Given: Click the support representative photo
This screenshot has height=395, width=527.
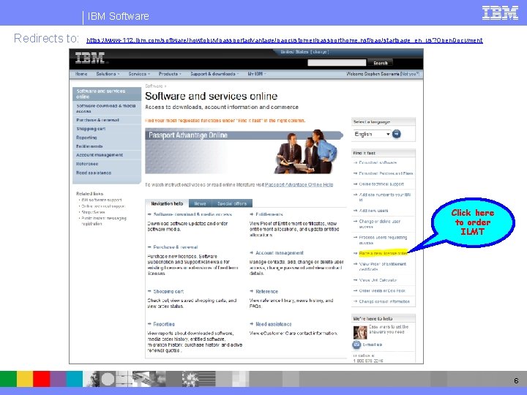Looking at the screenshot, I should click(x=360, y=332).
